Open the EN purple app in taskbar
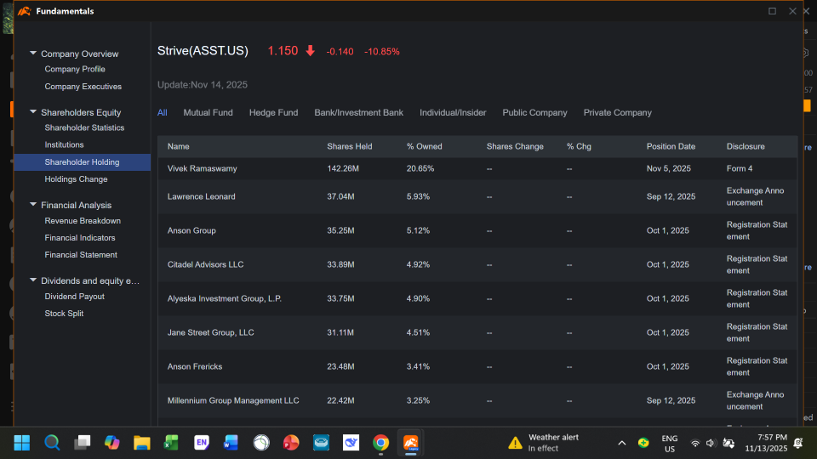Image resolution: width=817 pixels, height=459 pixels. point(201,443)
